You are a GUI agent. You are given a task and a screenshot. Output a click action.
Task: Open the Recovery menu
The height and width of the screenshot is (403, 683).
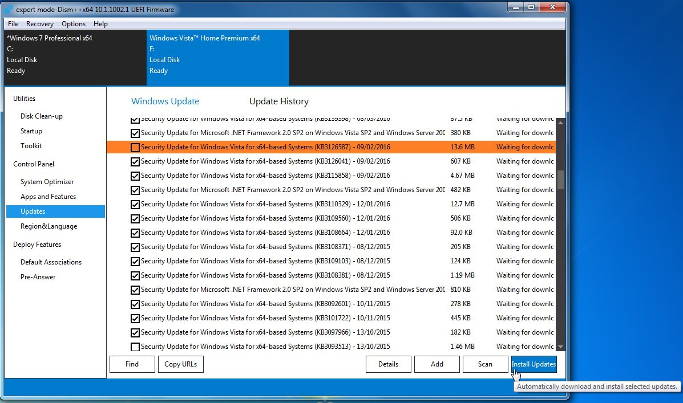[39, 24]
